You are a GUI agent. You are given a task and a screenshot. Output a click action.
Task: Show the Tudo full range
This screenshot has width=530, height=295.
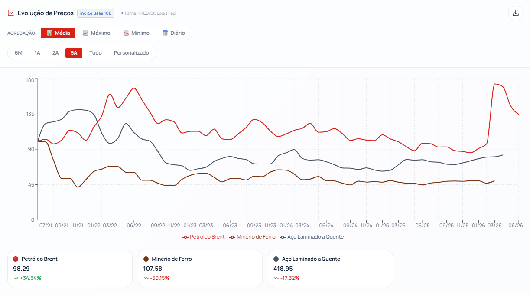95,53
